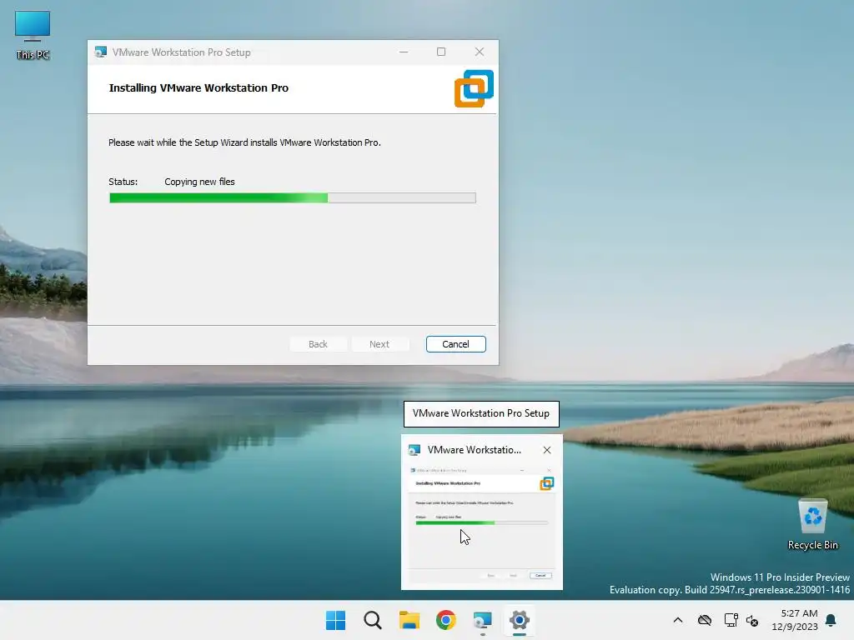Viewport: 854px width, 640px height.
Task: Open the Windows Start menu
Action: point(335,620)
